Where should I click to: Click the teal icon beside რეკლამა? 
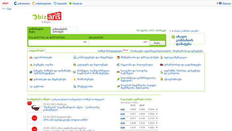55,3
